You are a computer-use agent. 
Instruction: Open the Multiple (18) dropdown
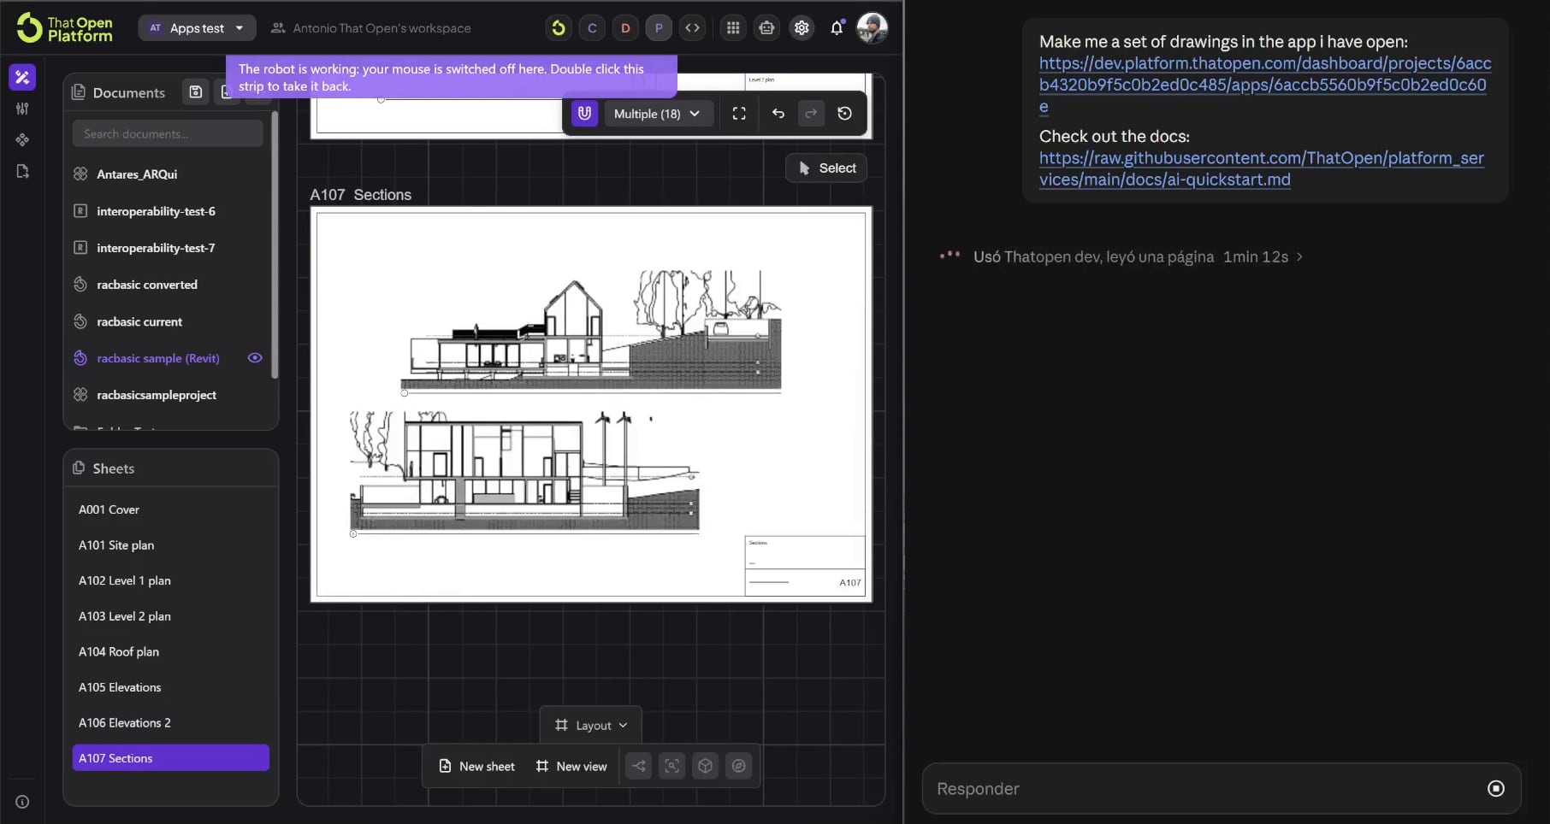click(x=658, y=114)
